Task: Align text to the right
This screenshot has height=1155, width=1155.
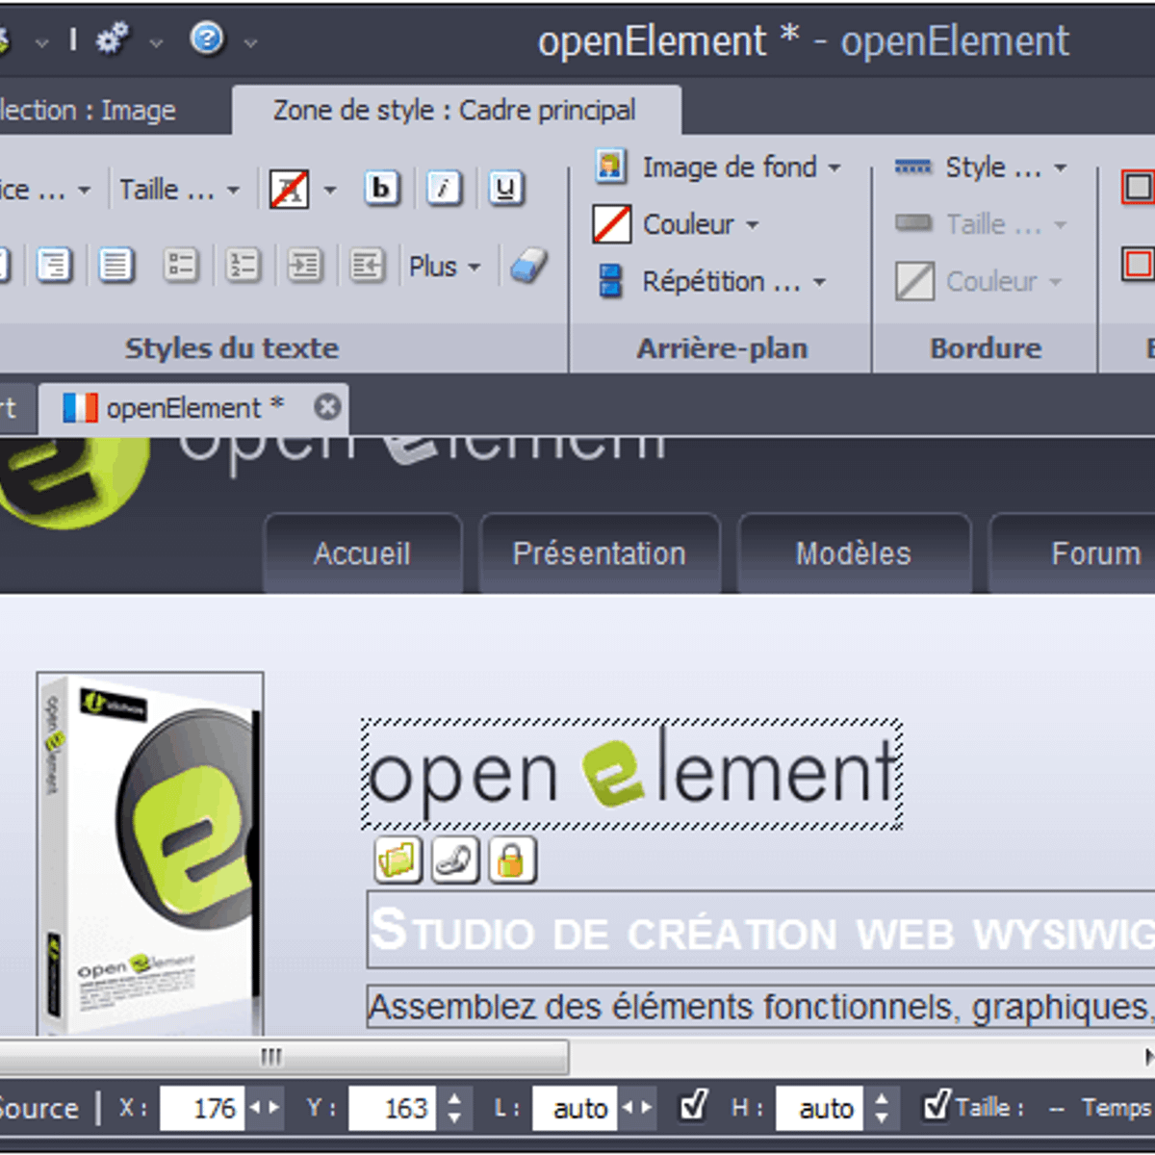Action: [54, 264]
